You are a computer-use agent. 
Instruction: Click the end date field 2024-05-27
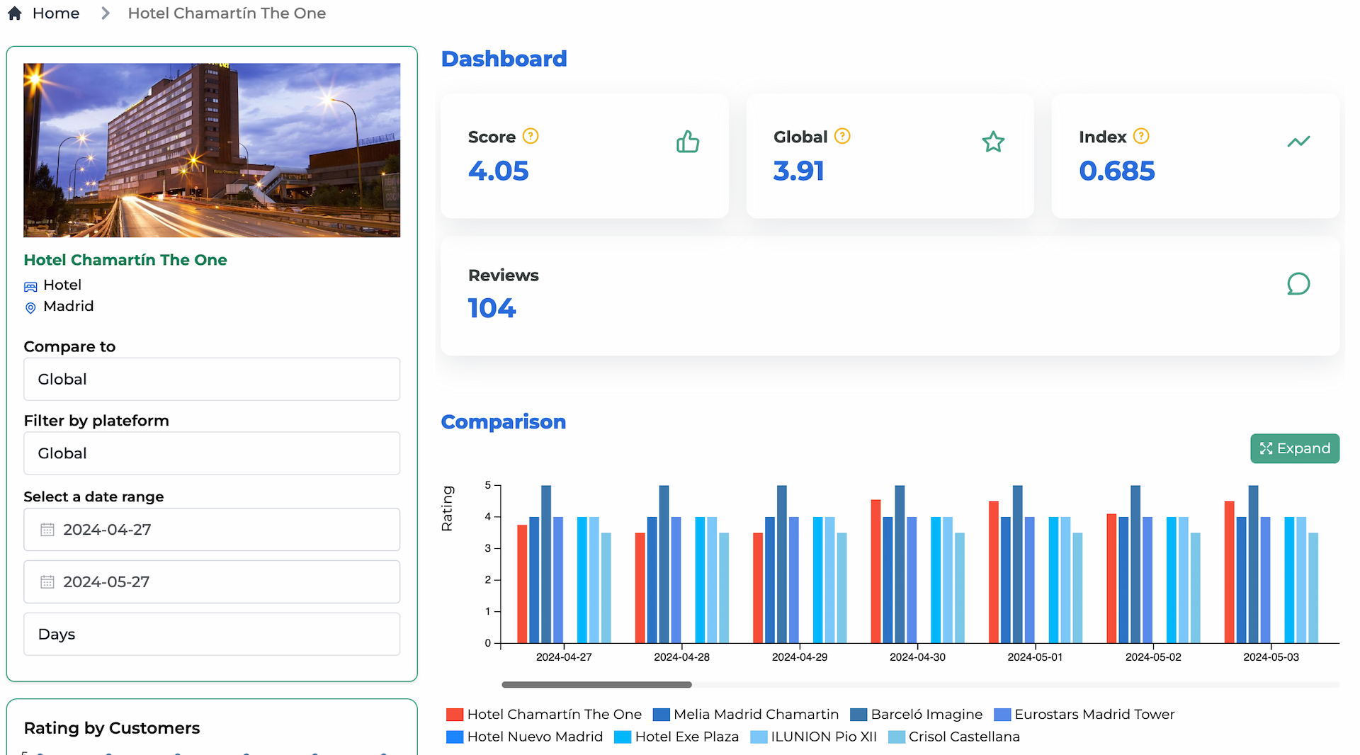coord(212,581)
